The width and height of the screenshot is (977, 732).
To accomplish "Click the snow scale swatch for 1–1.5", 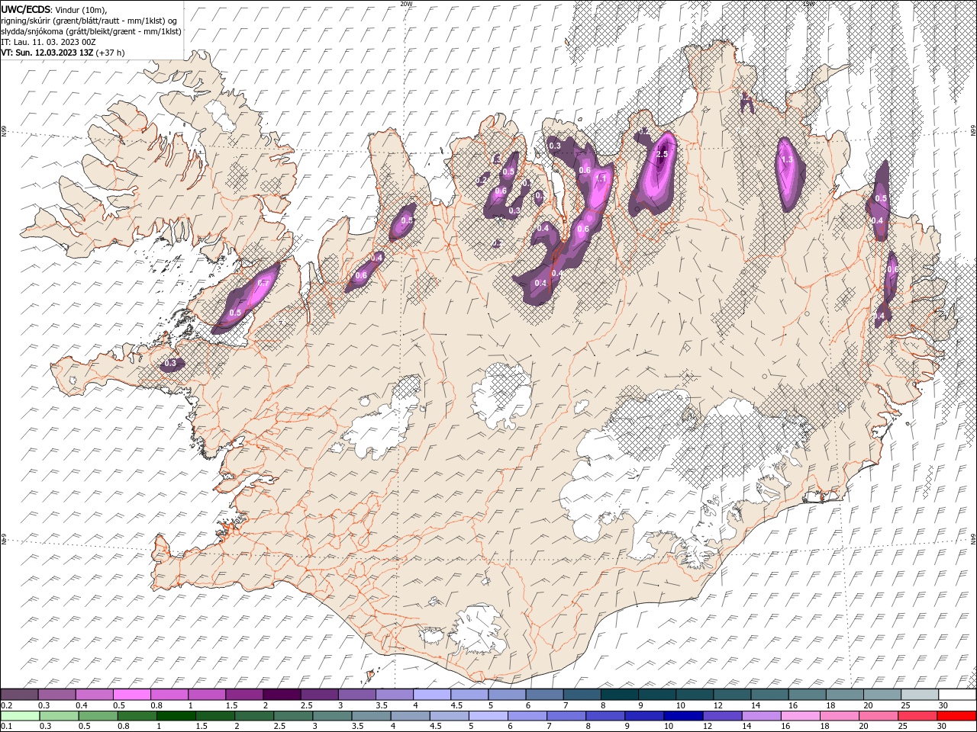I will (206, 695).
